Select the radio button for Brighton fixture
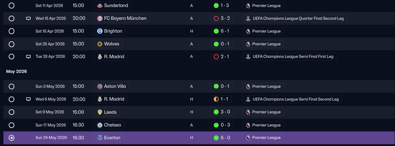 12,31
